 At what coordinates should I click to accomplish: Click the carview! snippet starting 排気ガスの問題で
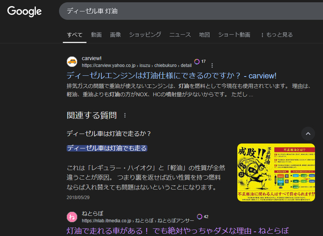point(189,90)
